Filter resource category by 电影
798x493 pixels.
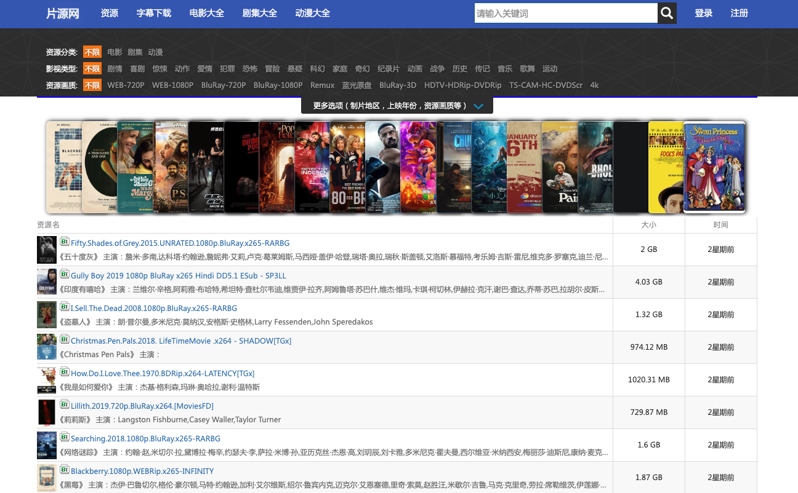click(x=115, y=52)
